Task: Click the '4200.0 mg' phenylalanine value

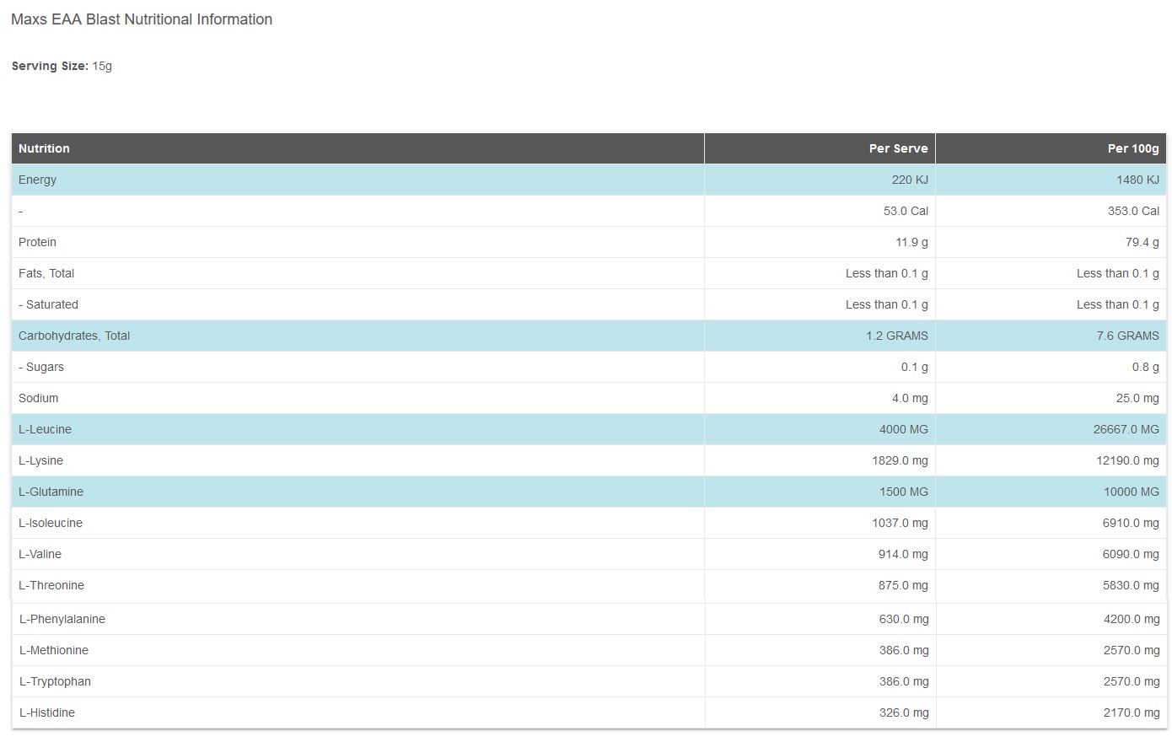Action: pos(1132,619)
